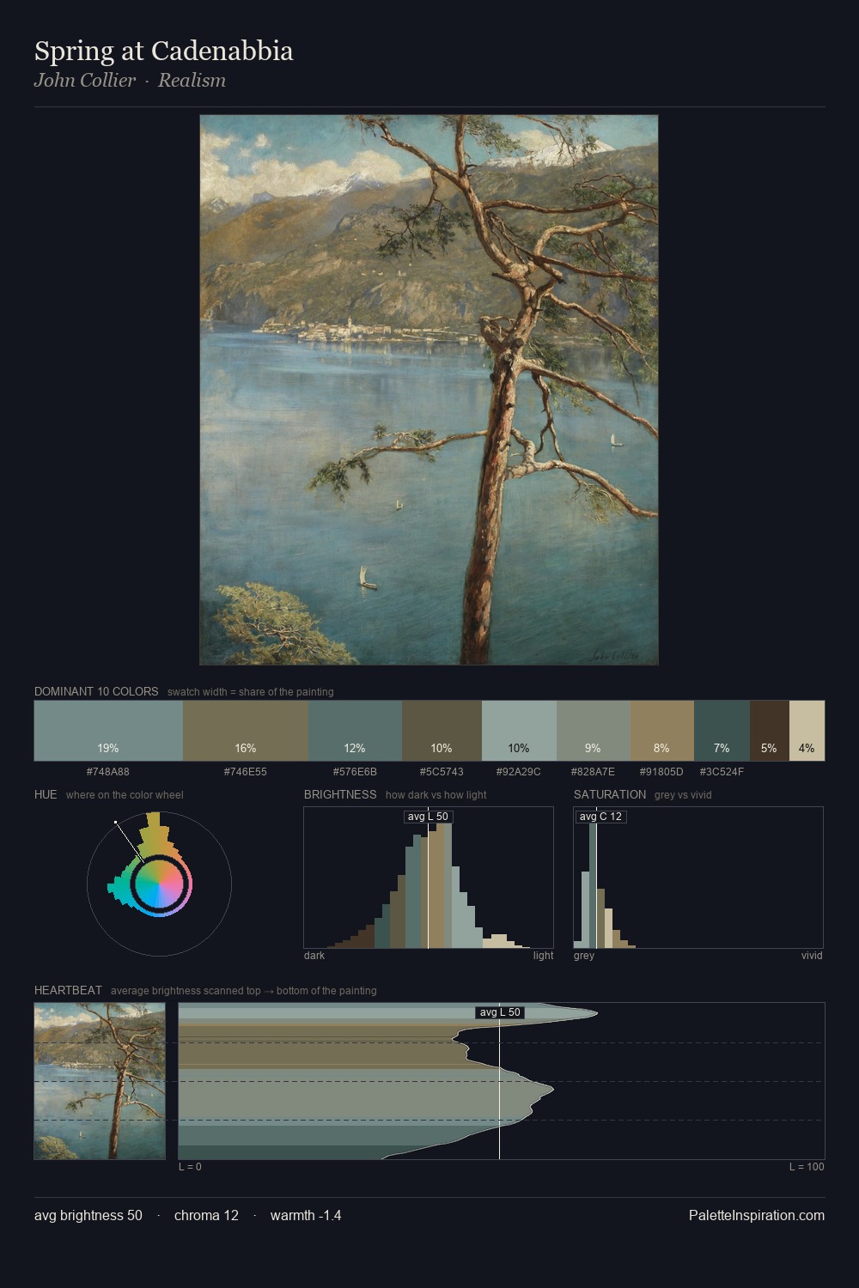Pick the 5% dark brown swatch
The height and width of the screenshot is (1288, 859).
click(769, 731)
